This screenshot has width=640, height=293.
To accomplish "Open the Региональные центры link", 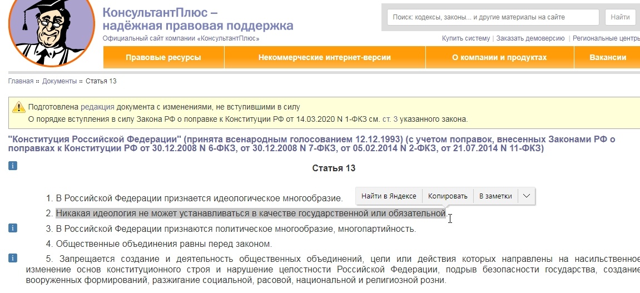I will coord(606,38).
